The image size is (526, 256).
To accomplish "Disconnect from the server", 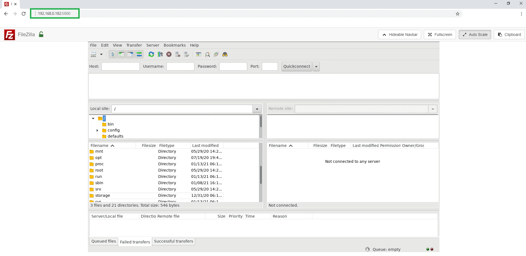I will pyautogui.click(x=178, y=54).
